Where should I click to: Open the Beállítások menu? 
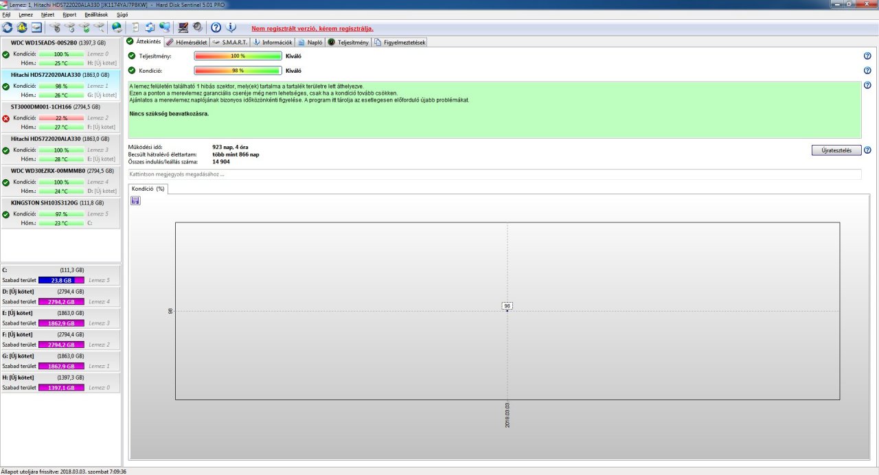[x=96, y=14]
